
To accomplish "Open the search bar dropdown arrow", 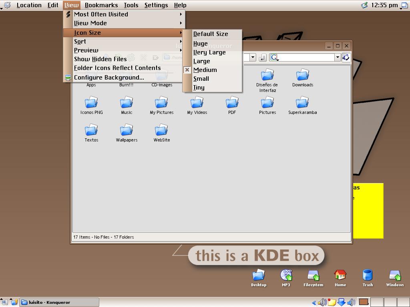I will tap(338, 57).
